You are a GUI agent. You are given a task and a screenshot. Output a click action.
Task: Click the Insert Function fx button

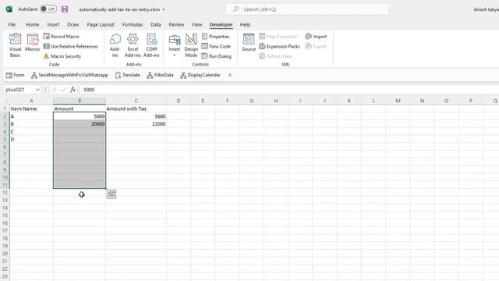click(x=73, y=90)
